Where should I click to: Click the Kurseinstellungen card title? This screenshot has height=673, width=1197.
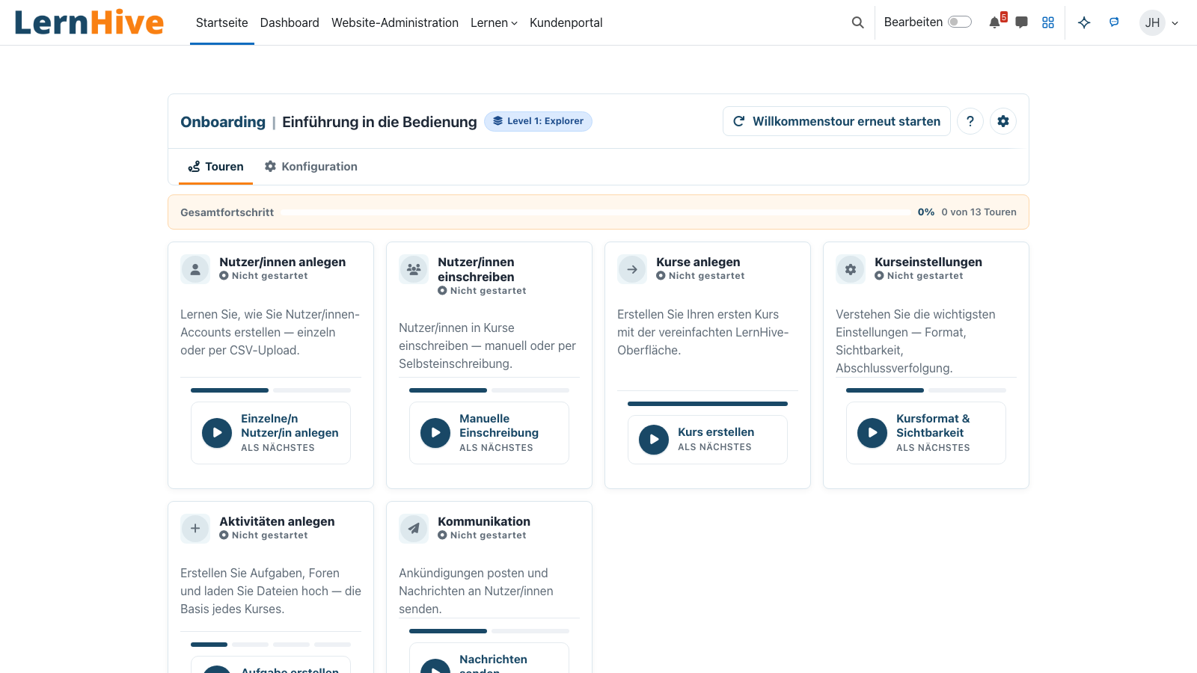pyautogui.click(x=928, y=262)
